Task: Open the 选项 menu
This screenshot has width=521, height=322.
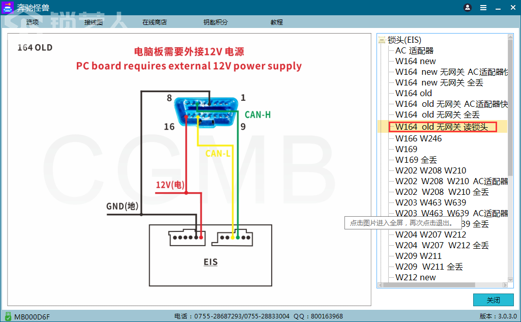Action: coord(32,22)
